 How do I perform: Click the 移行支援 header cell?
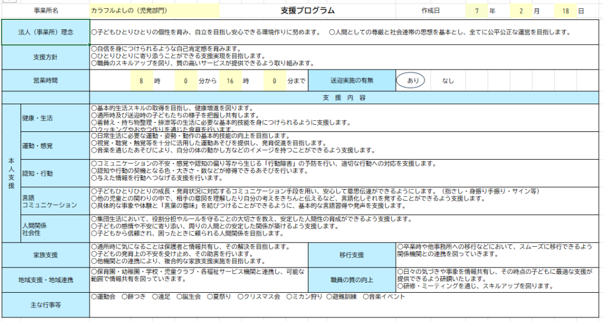pyautogui.click(x=352, y=255)
